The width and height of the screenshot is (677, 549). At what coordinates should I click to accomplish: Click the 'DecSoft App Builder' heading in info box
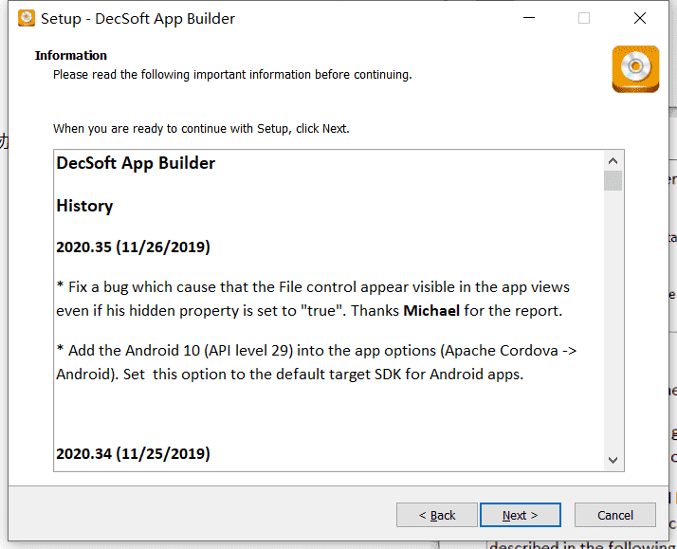coord(136,164)
